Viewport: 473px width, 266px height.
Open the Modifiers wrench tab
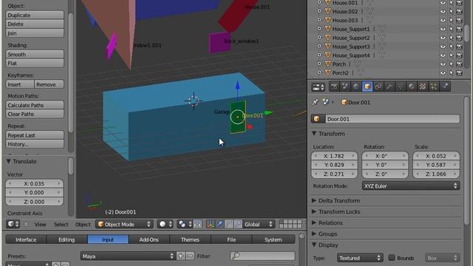[x=389, y=87]
